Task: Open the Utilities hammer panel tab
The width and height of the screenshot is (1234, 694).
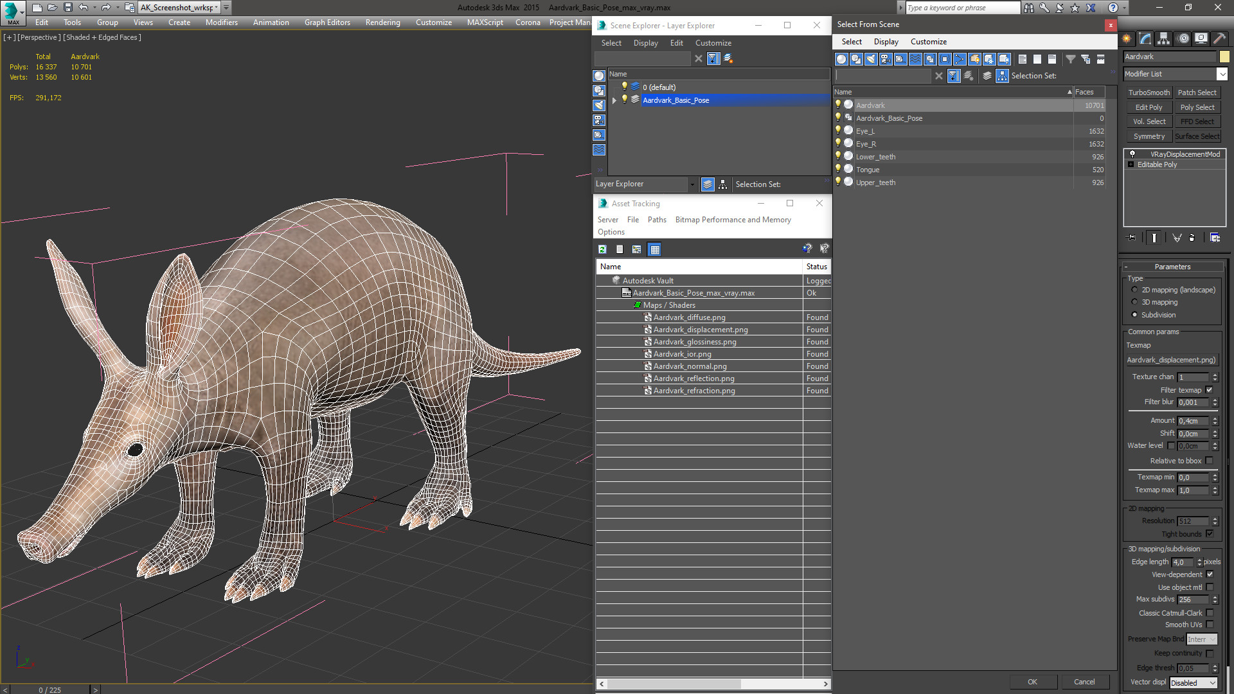Action: (x=1219, y=39)
